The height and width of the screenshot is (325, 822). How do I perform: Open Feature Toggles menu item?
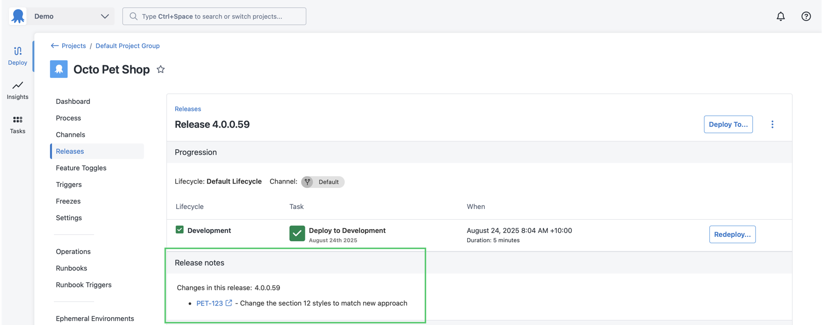click(x=81, y=168)
